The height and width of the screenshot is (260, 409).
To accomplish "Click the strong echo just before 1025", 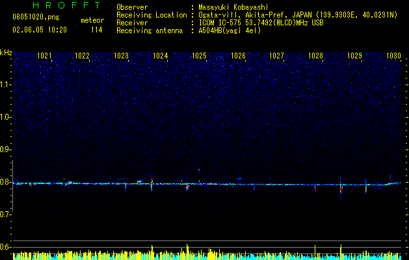I will 187,186.
